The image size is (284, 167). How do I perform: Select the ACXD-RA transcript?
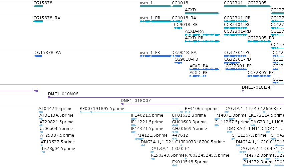[202, 35]
